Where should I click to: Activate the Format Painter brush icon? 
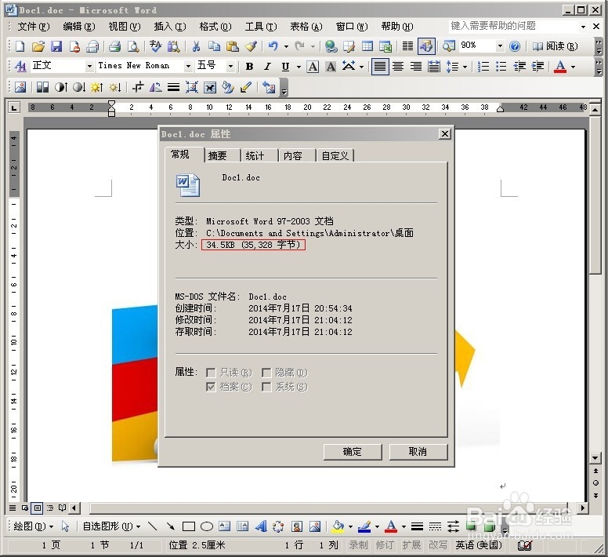point(251,46)
